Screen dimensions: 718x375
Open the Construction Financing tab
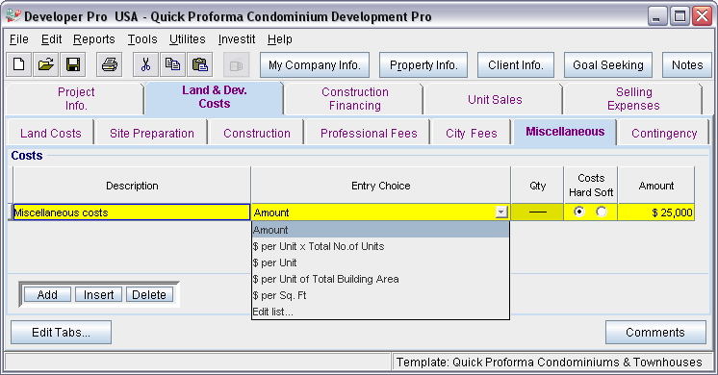pos(355,99)
